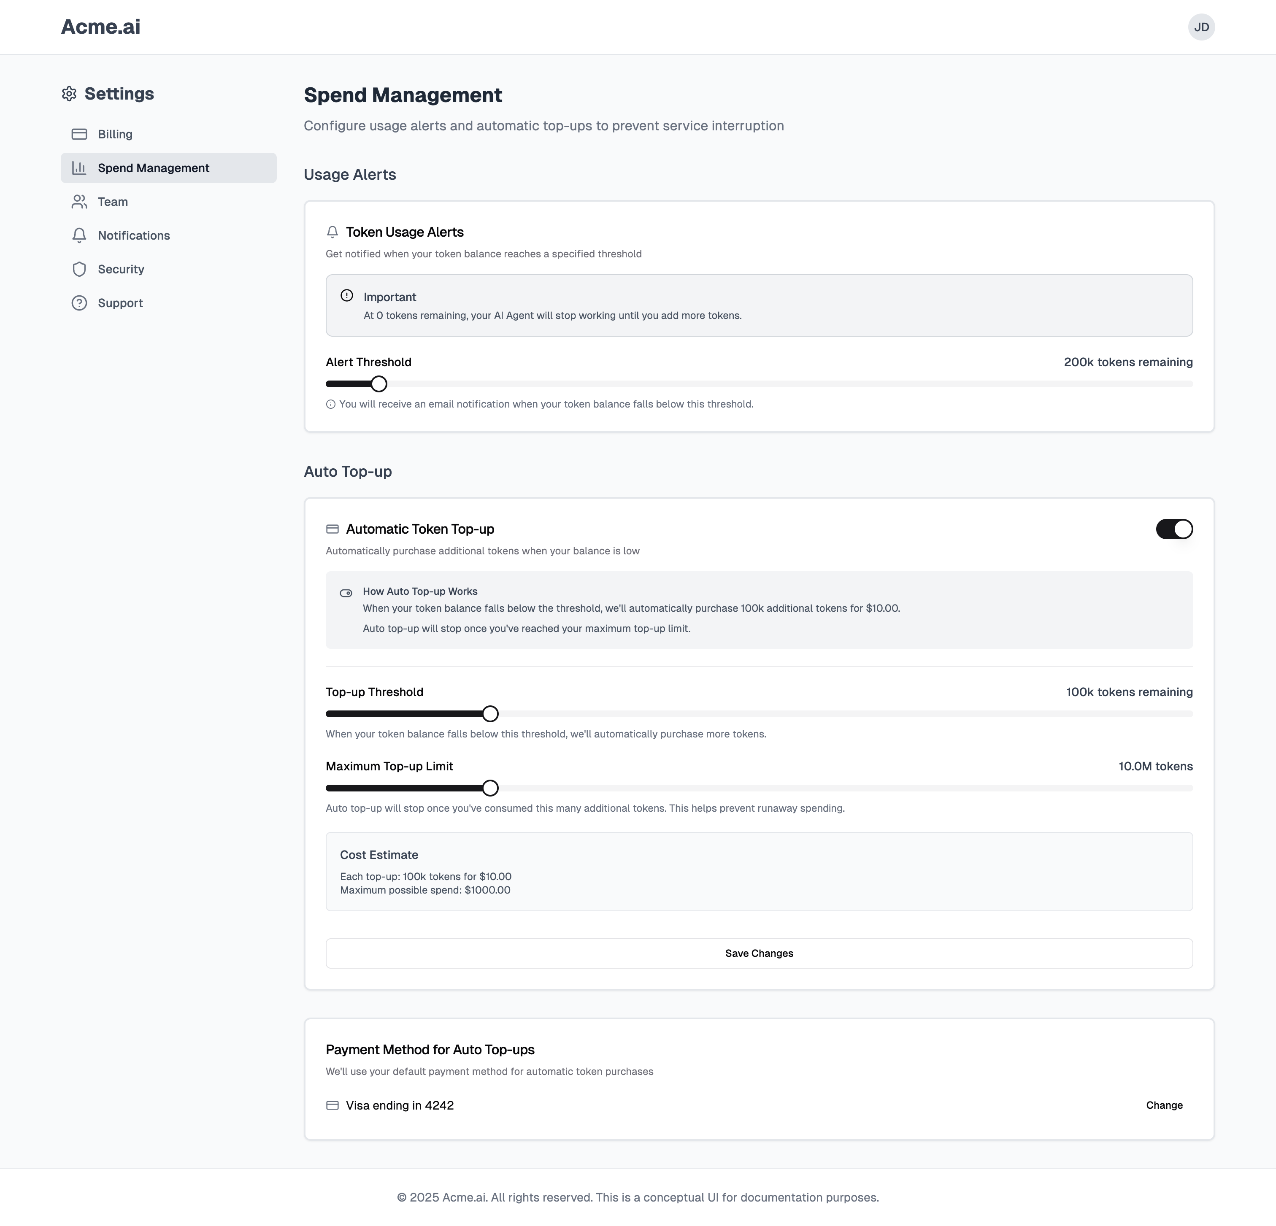Click the card icon beside Visa ending in 4242
The image size is (1276, 1226).
[333, 1106]
